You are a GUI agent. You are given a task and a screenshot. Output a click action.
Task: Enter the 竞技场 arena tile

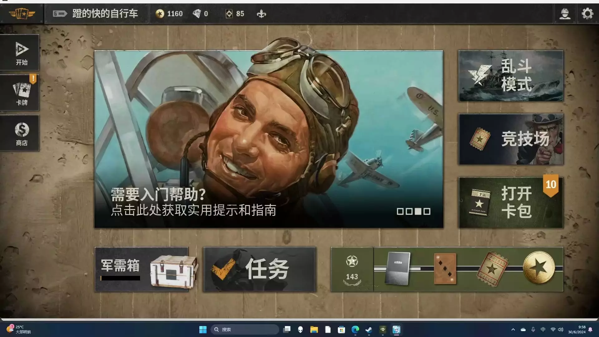511,139
